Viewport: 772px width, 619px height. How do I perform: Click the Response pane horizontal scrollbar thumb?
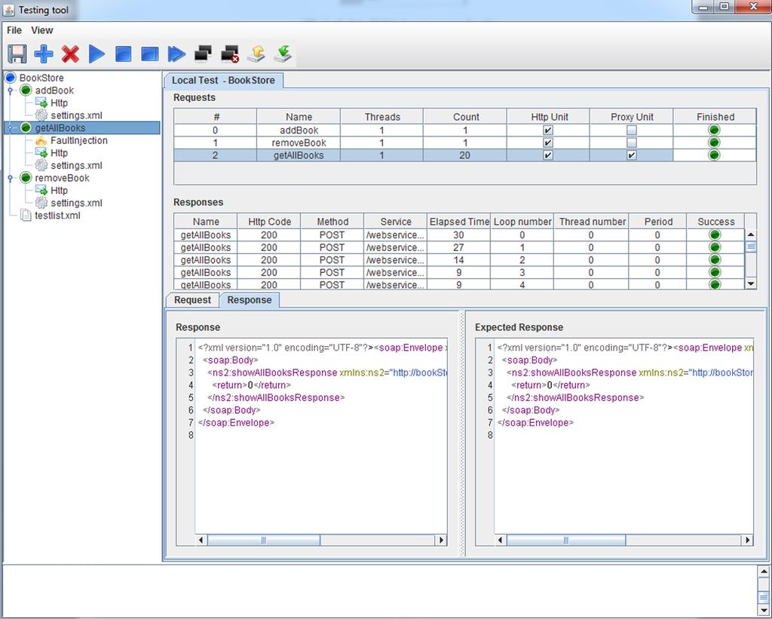264,540
